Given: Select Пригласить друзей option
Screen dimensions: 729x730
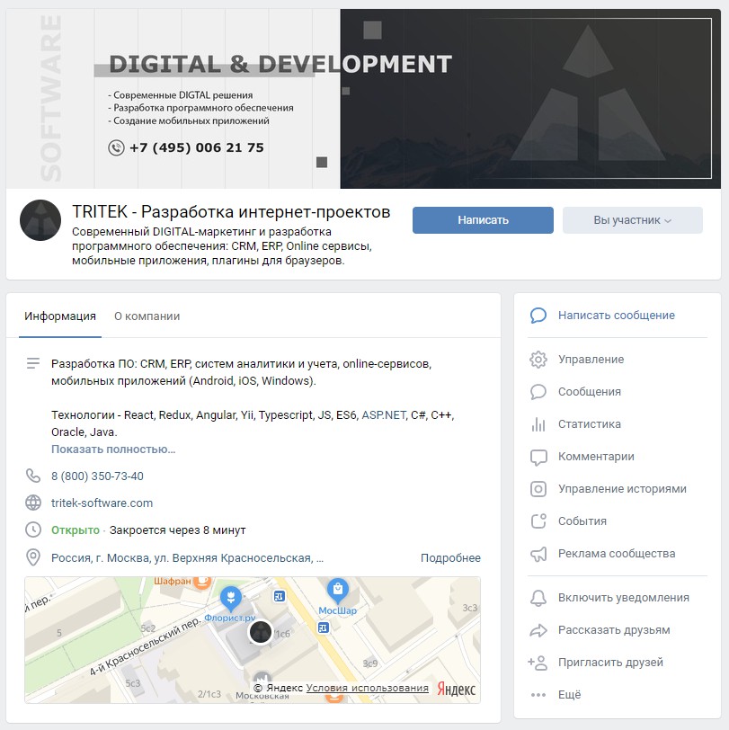Looking at the screenshot, I should point(610,662).
